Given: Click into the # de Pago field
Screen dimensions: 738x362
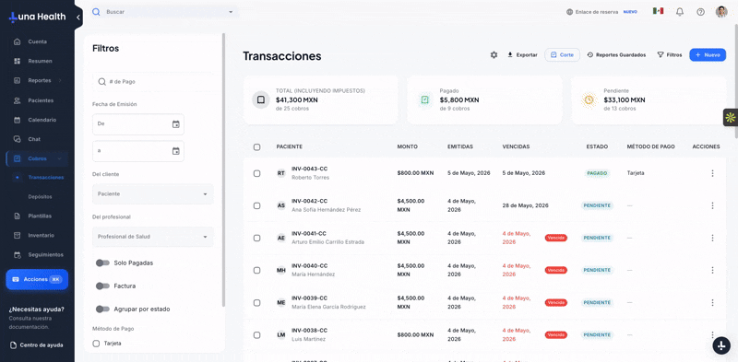Looking at the screenshot, I should coord(152,82).
